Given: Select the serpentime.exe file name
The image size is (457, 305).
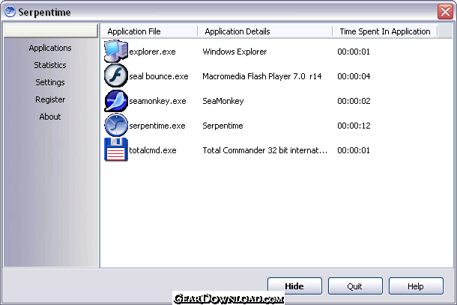Looking at the screenshot, I should coord(157,126).
